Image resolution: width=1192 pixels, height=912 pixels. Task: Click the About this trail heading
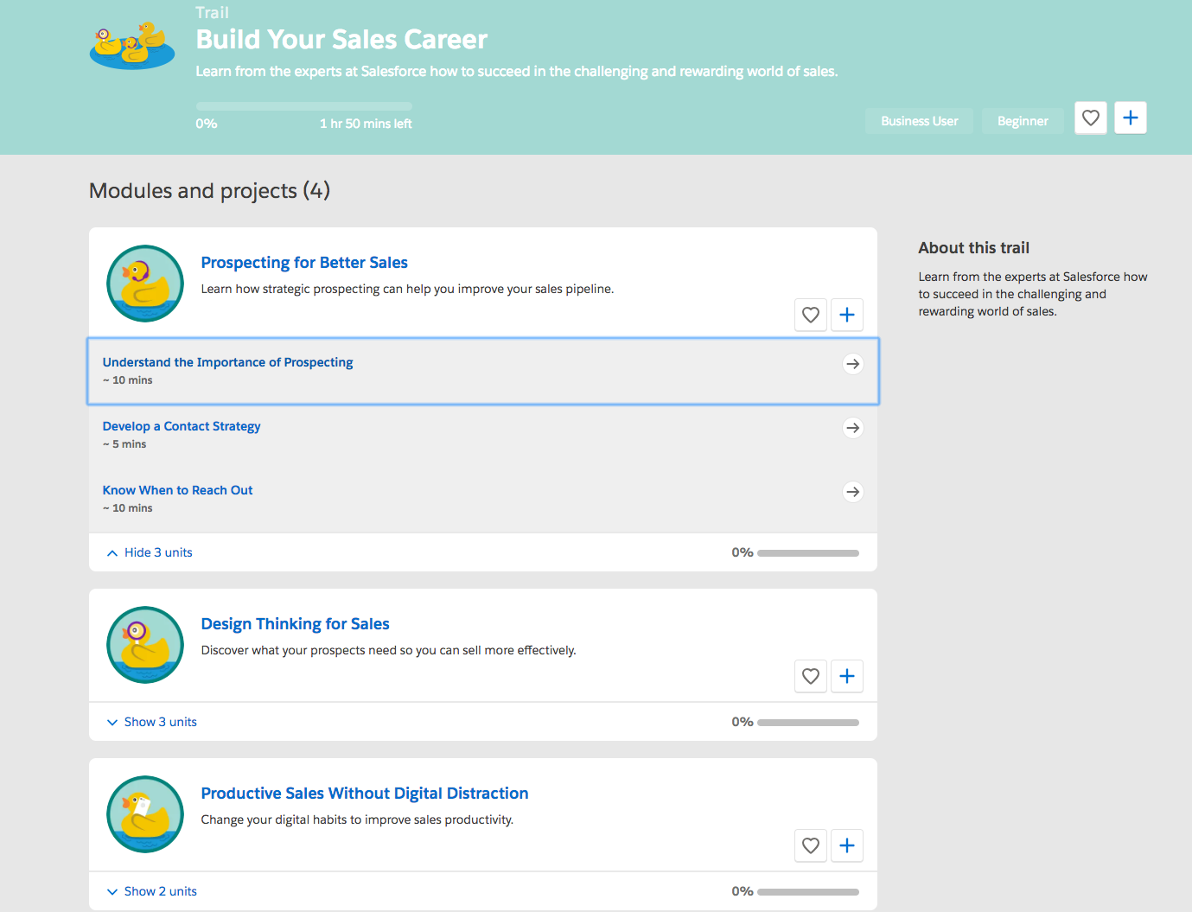(973, 248)
